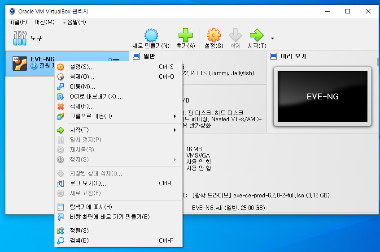Click the sort icon beside 정렬(S)
Viewport: 380px width, 252px height.
[x=61, y=231]
